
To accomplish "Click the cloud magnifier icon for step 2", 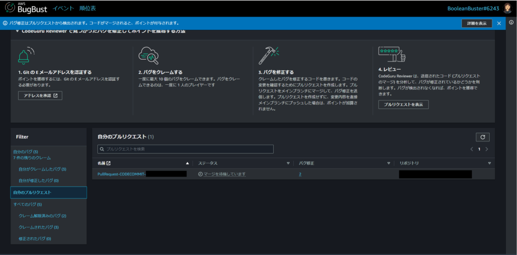I will pos(148,56).
